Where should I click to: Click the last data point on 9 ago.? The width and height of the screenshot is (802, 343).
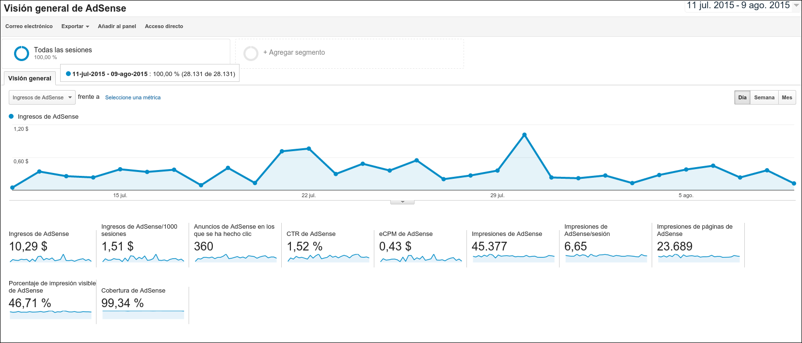point(794,184)
